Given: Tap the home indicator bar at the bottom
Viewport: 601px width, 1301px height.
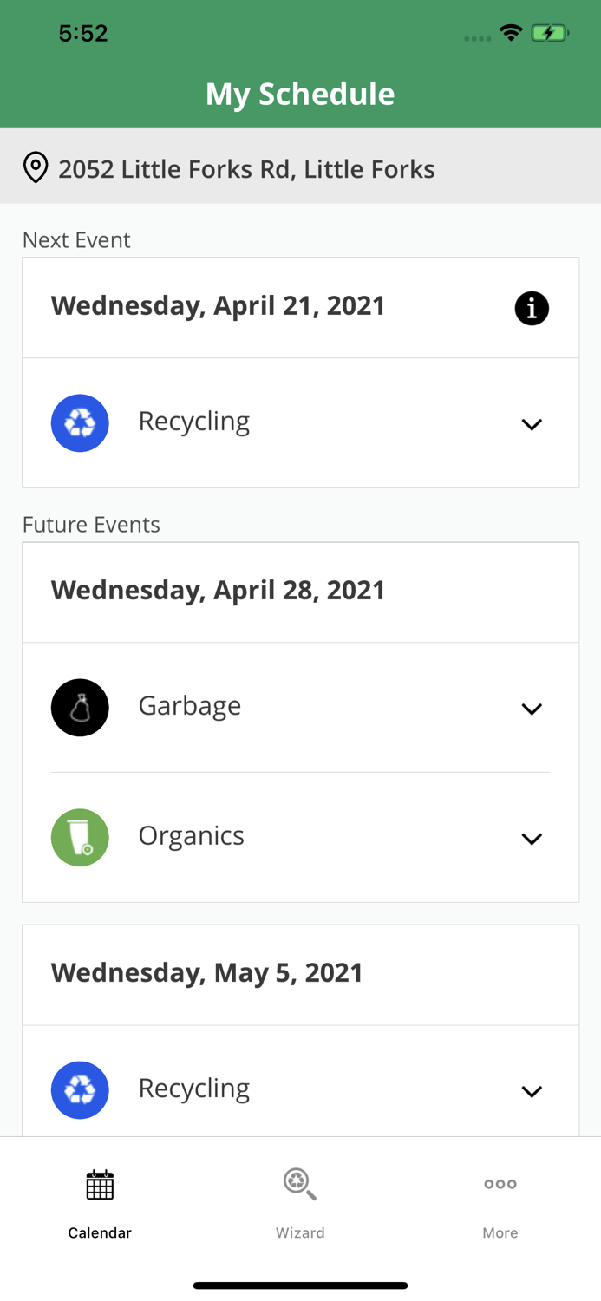Looking at the screenshot, I should coord(300,1285).
